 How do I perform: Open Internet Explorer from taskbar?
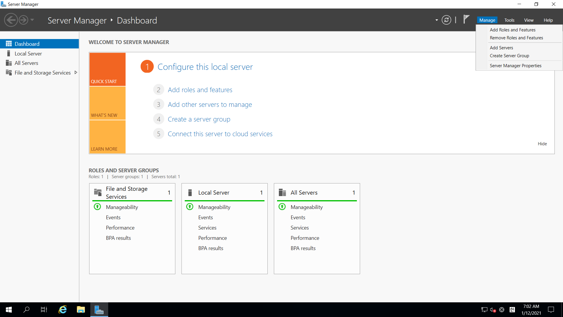pyautogui.click(x=63, y=309)
